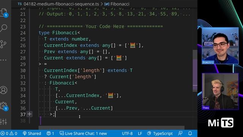The width and height of the screenshot is (243, 137).
Task: Change LF end-of-line sequence
Action: pos(140,134)
